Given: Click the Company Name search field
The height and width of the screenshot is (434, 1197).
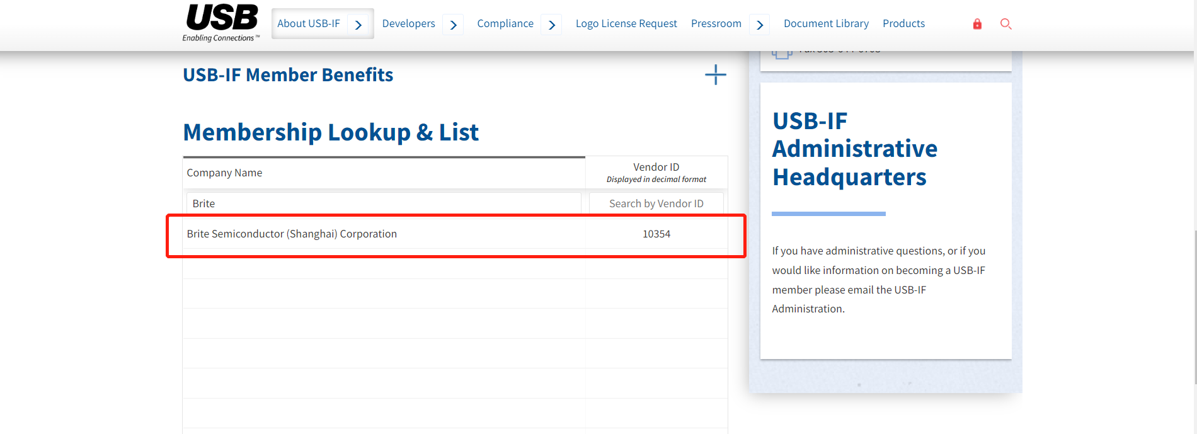Looking at the screenshot, I should pyautogui.click(x=383, y=203).
